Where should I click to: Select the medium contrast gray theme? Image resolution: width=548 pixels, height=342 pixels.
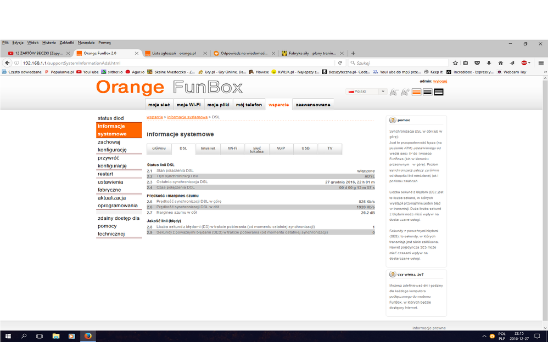(428, 92)
